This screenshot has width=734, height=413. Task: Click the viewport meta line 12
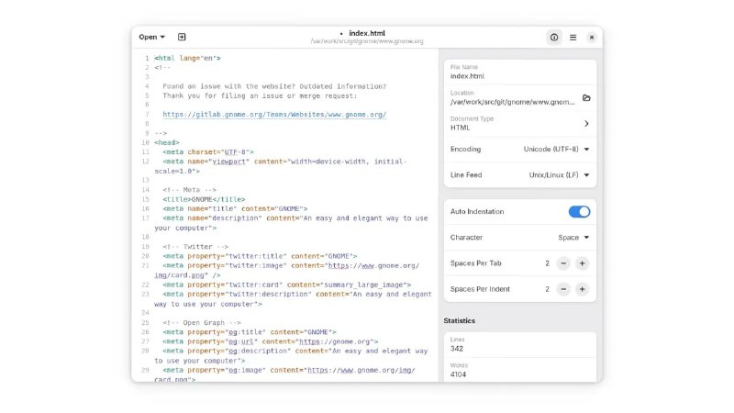coord(281,166)
